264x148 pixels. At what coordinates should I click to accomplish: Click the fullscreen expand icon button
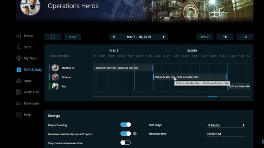pyautogui.click(x=53, y=37)
